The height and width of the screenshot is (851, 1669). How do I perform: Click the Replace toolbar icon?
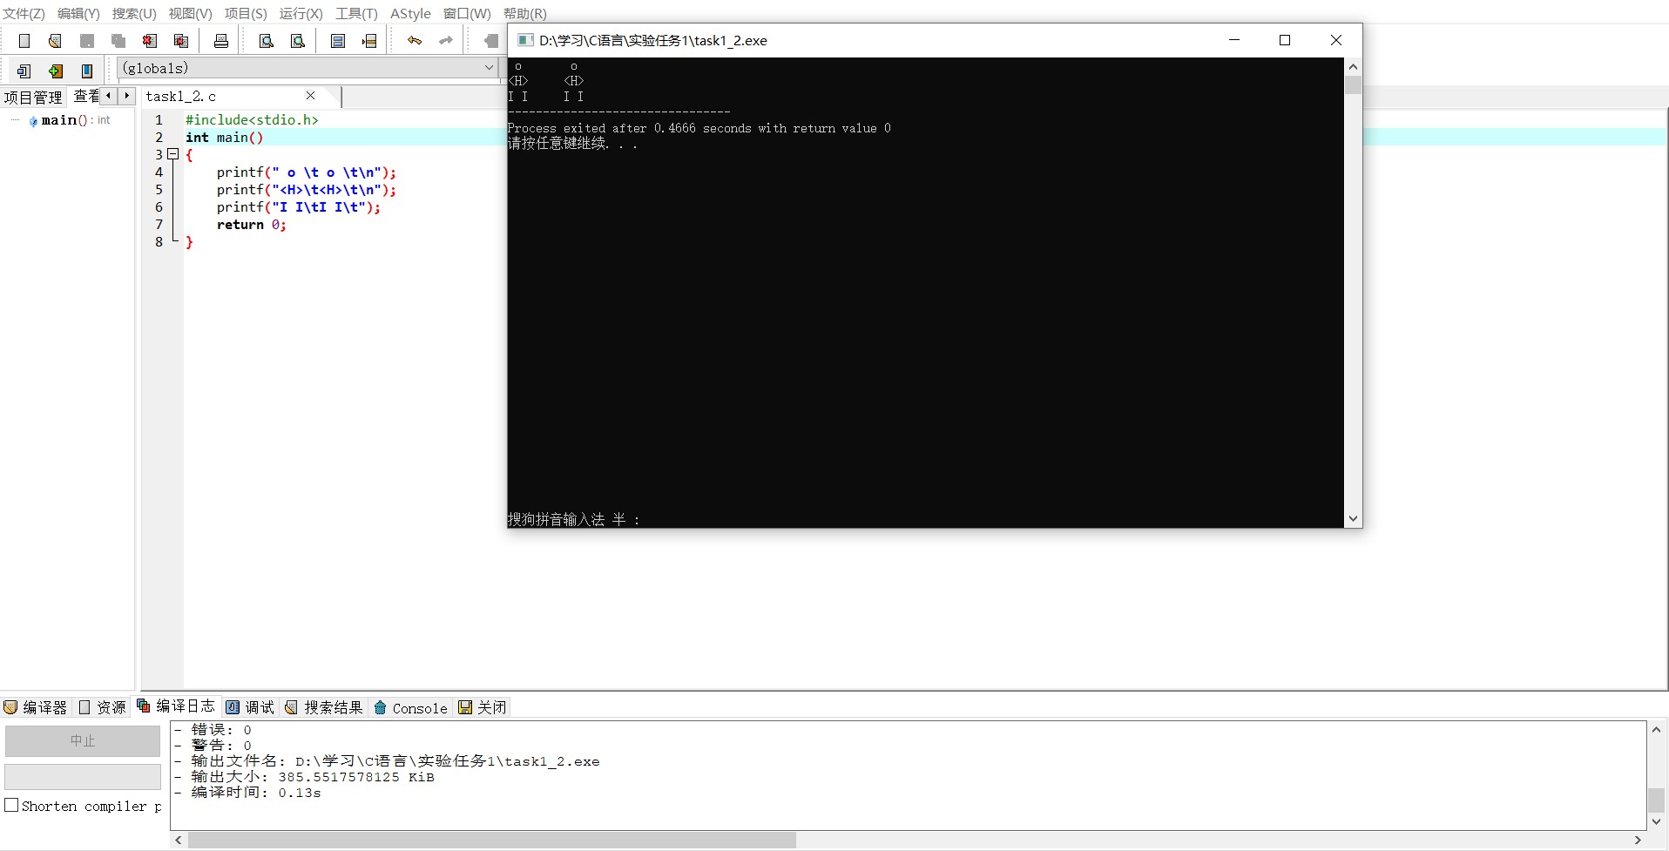pyautogui.click(x=298, y=40)
